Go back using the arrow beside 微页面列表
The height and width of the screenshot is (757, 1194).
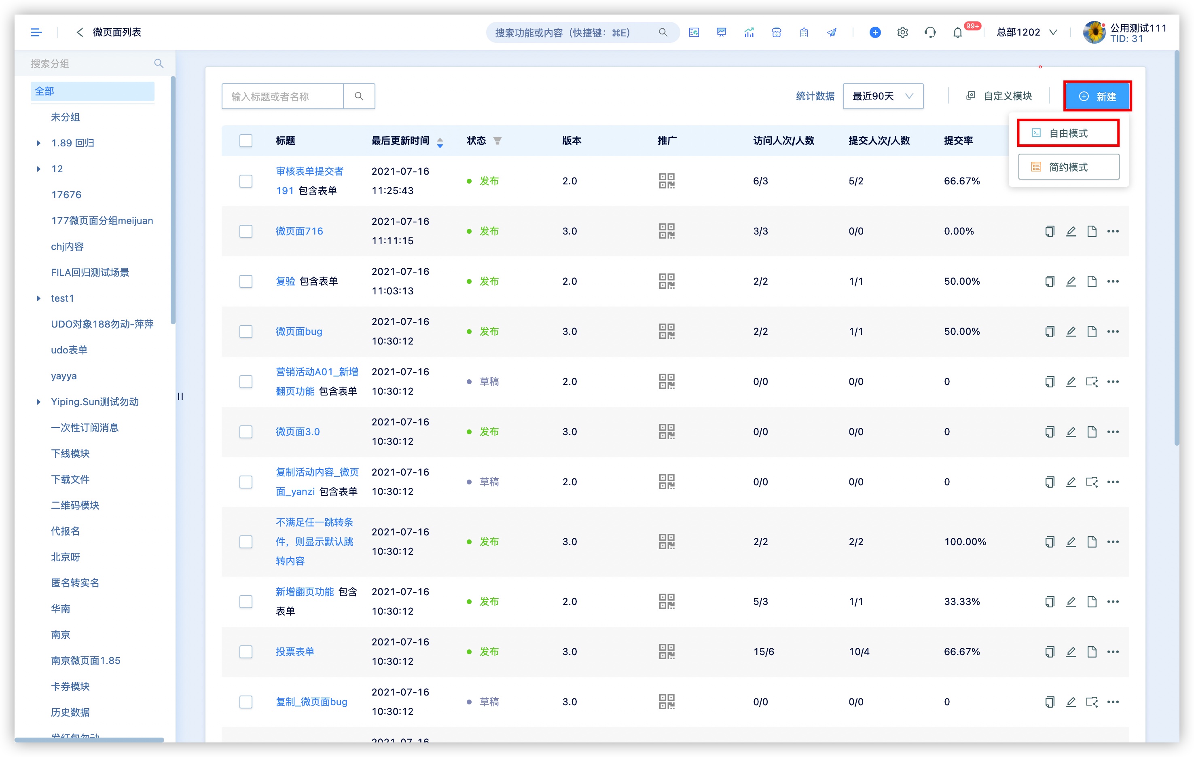tap(79, 32)
